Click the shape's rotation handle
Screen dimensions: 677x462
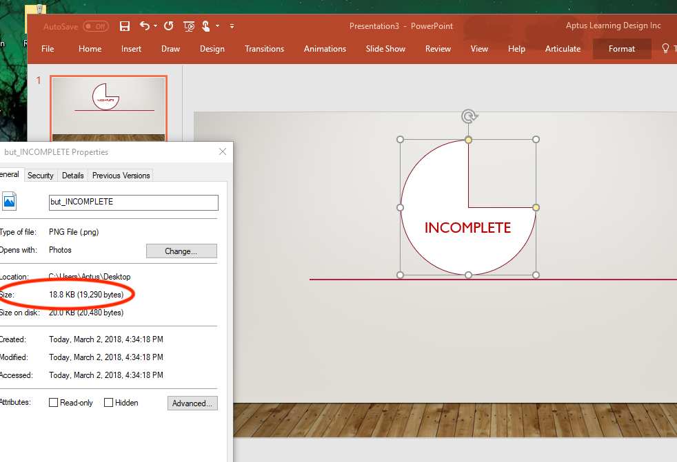pyautogui.click(x=469, y=116)
